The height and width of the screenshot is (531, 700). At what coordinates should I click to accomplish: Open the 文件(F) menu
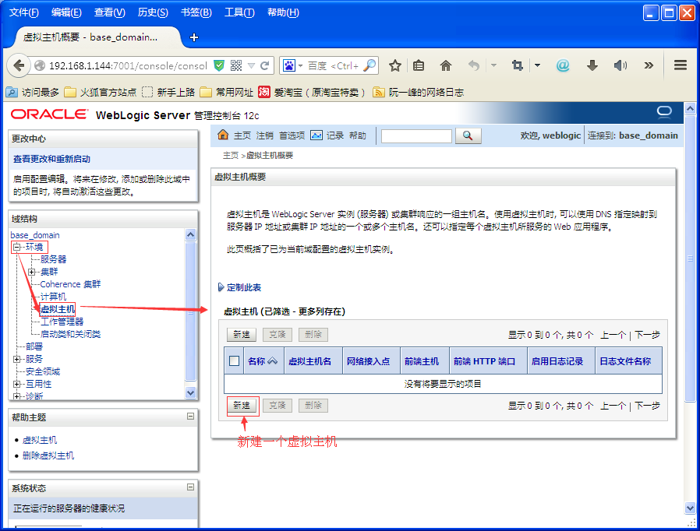tap(24, 12)
